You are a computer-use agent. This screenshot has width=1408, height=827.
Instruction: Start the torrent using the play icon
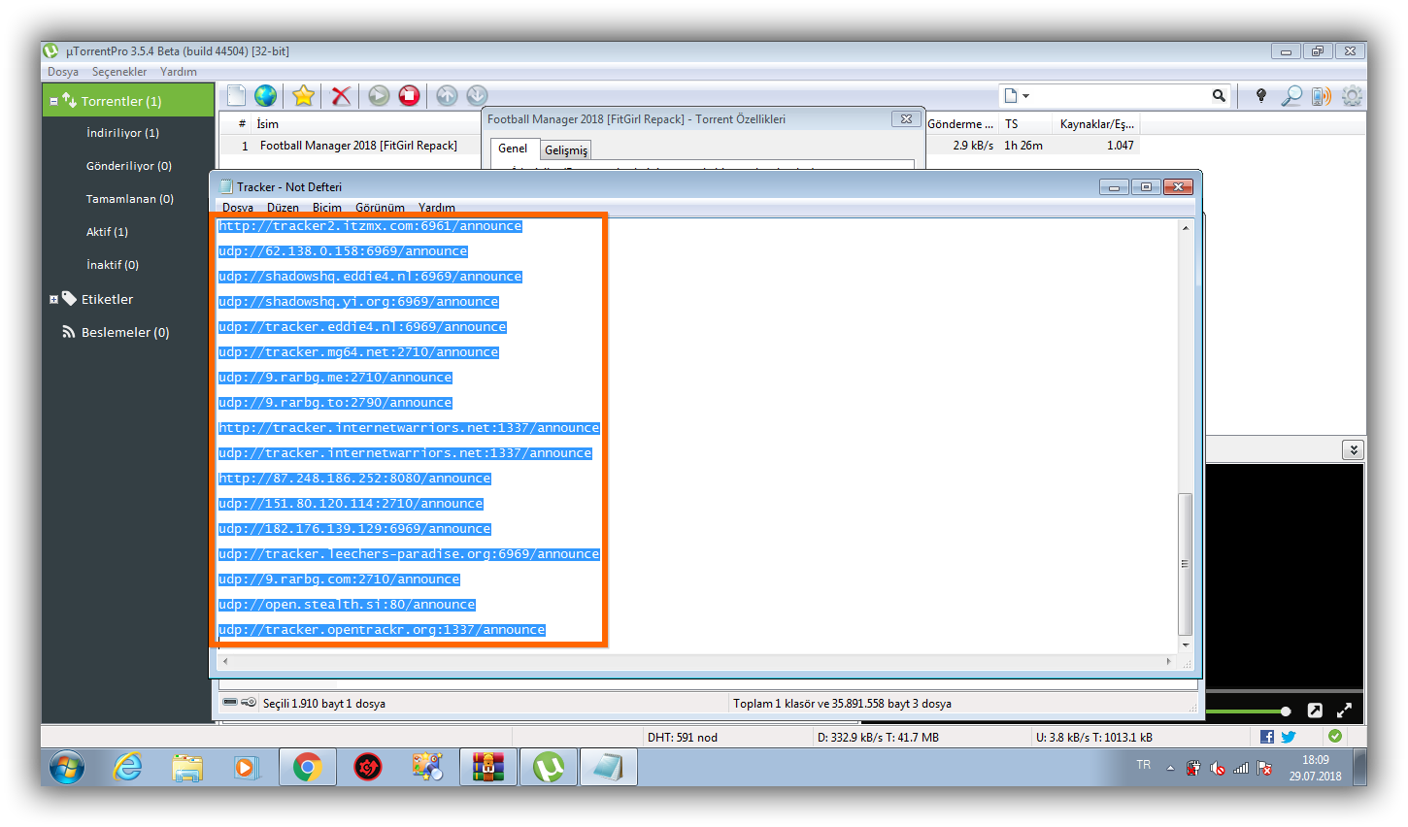pos(378,95)
